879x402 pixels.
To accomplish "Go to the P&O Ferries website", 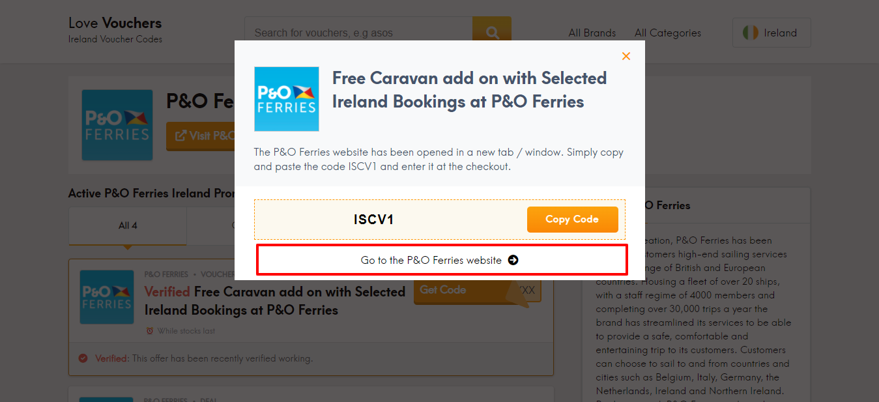I will click(431, 260).
